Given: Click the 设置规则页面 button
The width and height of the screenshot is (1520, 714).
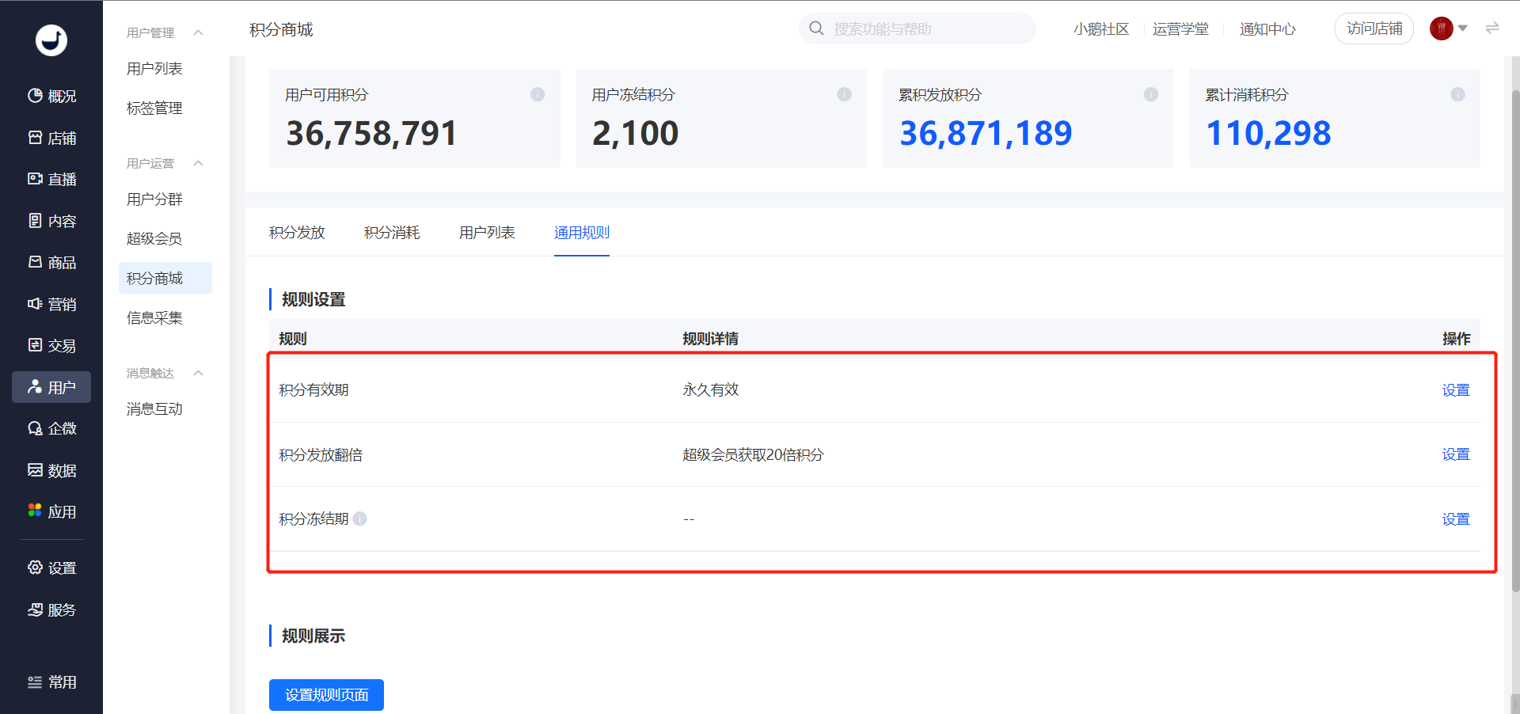Looking at the screenshot, I should [x=326, y=694].
